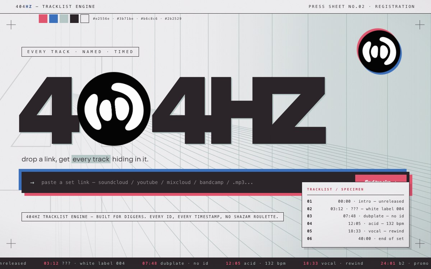This screenshot has width=431, height=269.
Task: Click the Press Sheet No.02 · Registration header text
Action: [362, 6]
